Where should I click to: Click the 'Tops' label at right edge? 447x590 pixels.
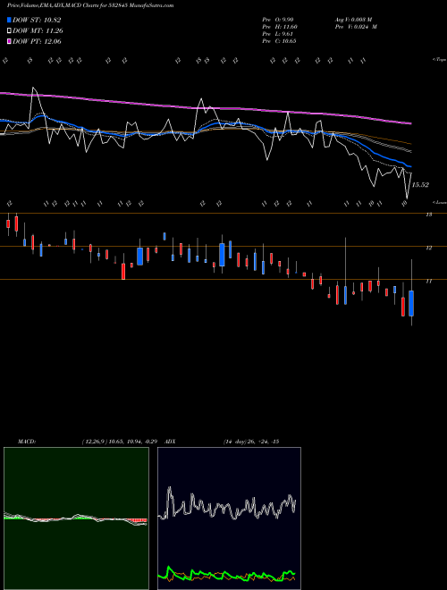pos(440,60)
